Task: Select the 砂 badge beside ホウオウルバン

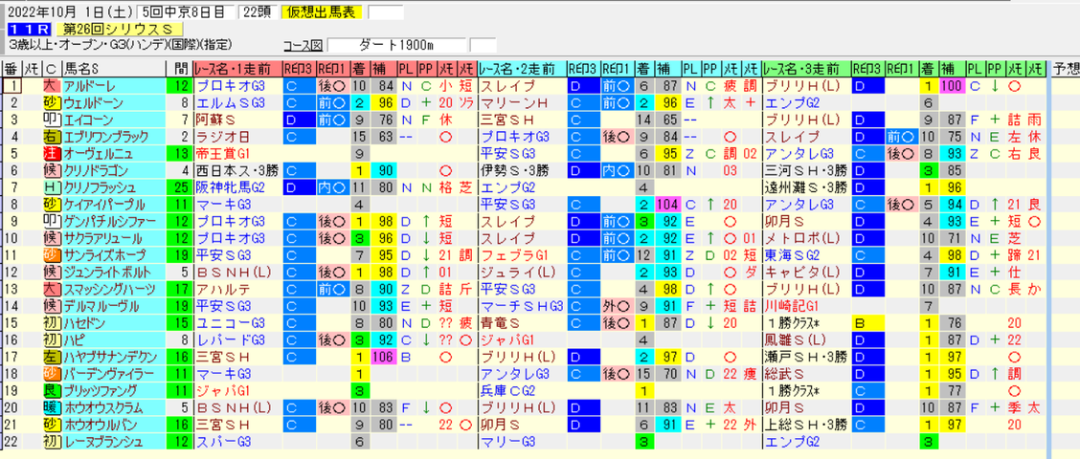Action: (x=51, y=425)
